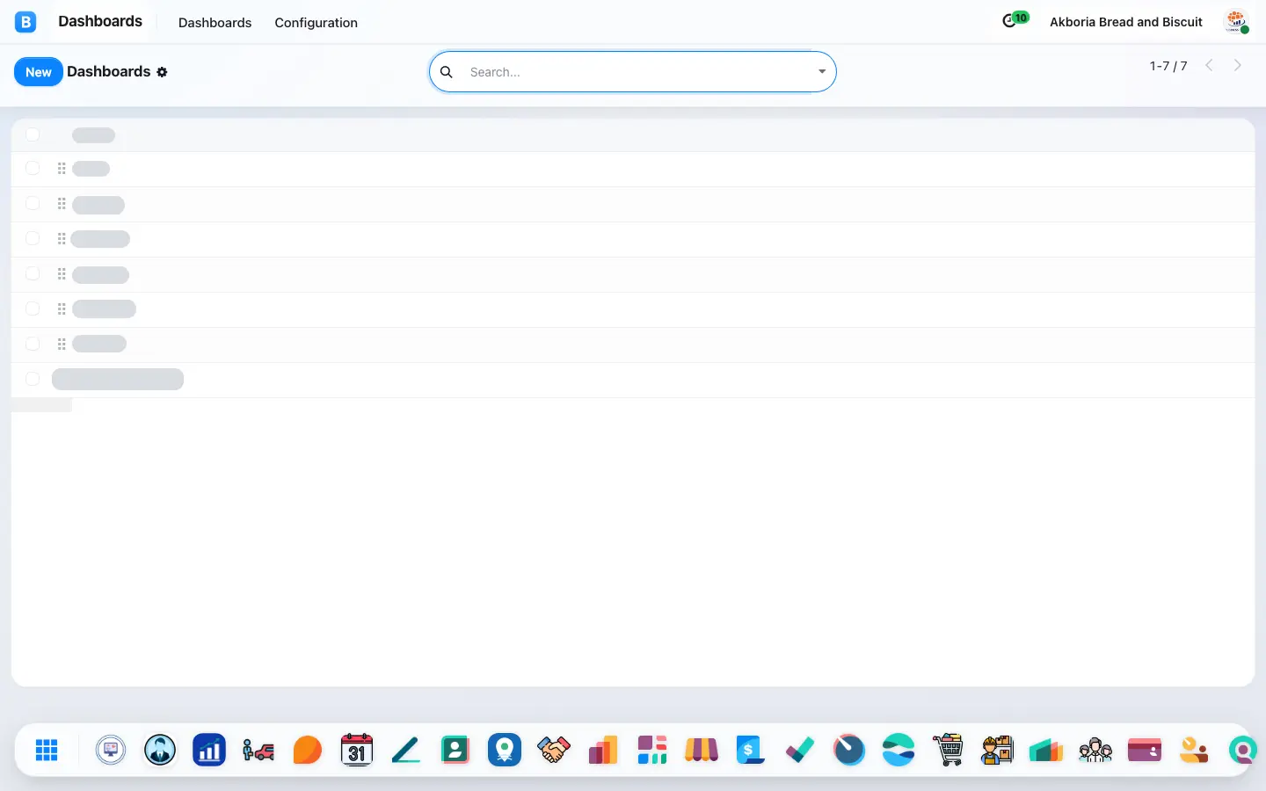
Task: Open the teal checkmark To-do app
Action: (800, 750)
